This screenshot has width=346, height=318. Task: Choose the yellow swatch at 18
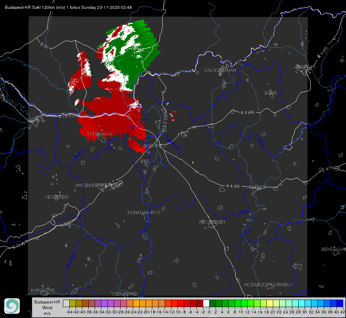pyautogui.click(x=270, y=303)
